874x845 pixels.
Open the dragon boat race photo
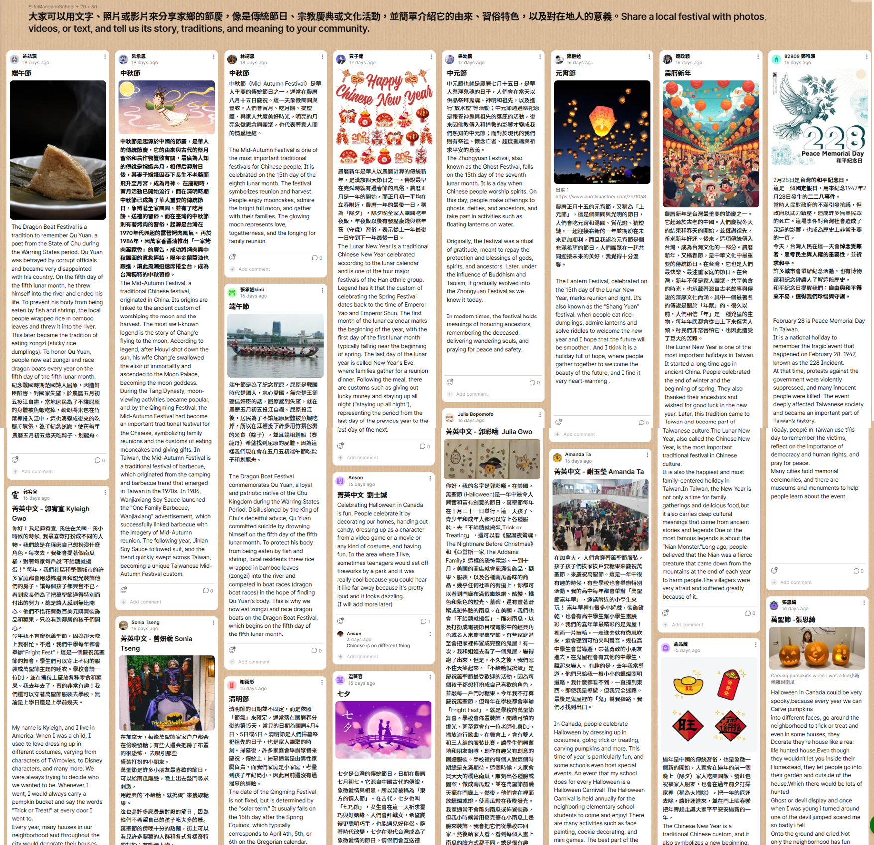click(x=275, y=345)
